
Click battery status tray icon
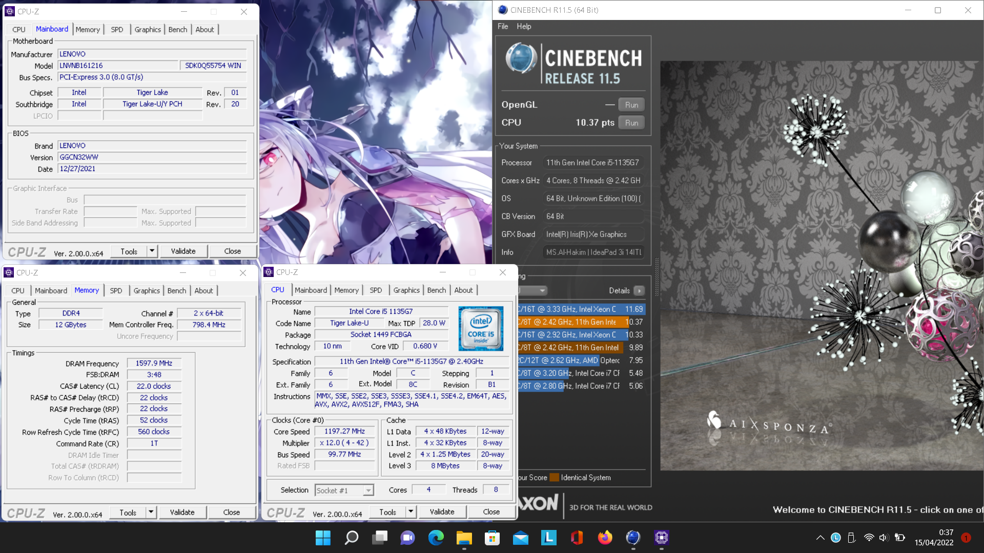(x=899, y=538)
